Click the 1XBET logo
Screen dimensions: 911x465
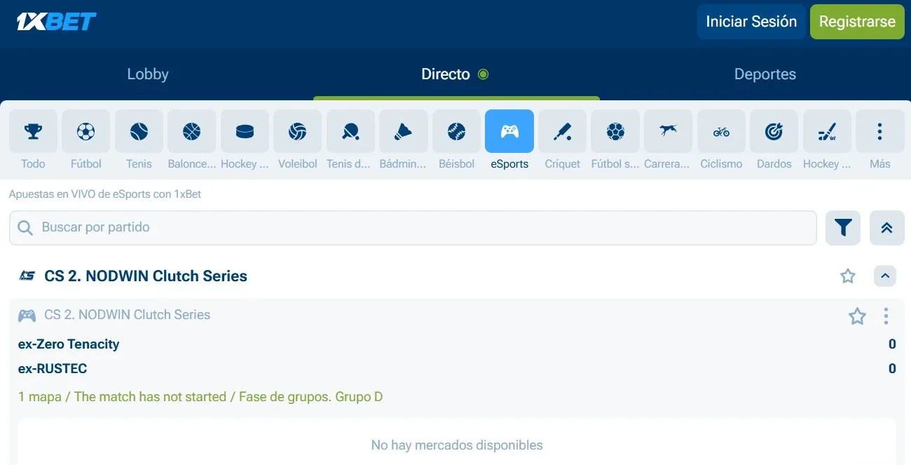[x=57, y=22]
